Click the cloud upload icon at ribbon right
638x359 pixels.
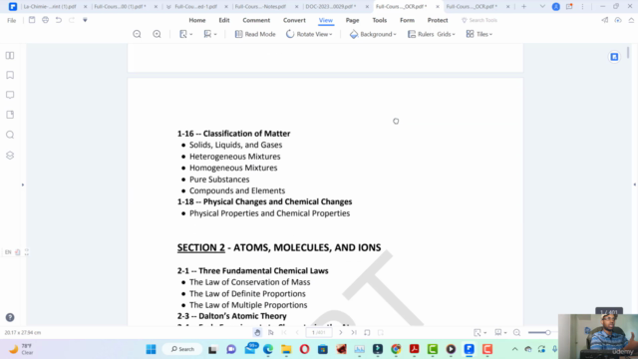[618, 20]
